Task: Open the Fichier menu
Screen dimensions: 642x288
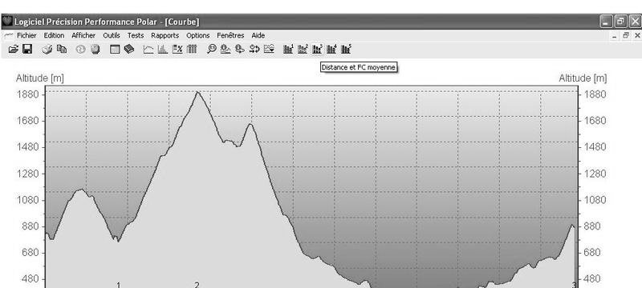Action: (x=26, y=35)
